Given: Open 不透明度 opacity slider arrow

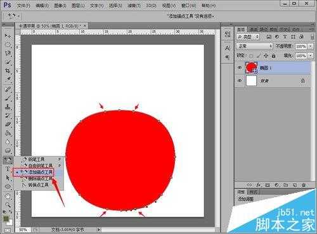Looking at the screenshot, I should (311, 46).
